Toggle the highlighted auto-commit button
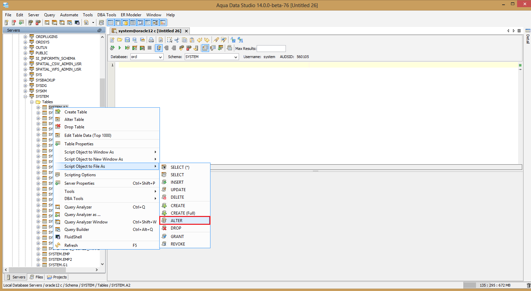531x291 pixels. [159, 48]
